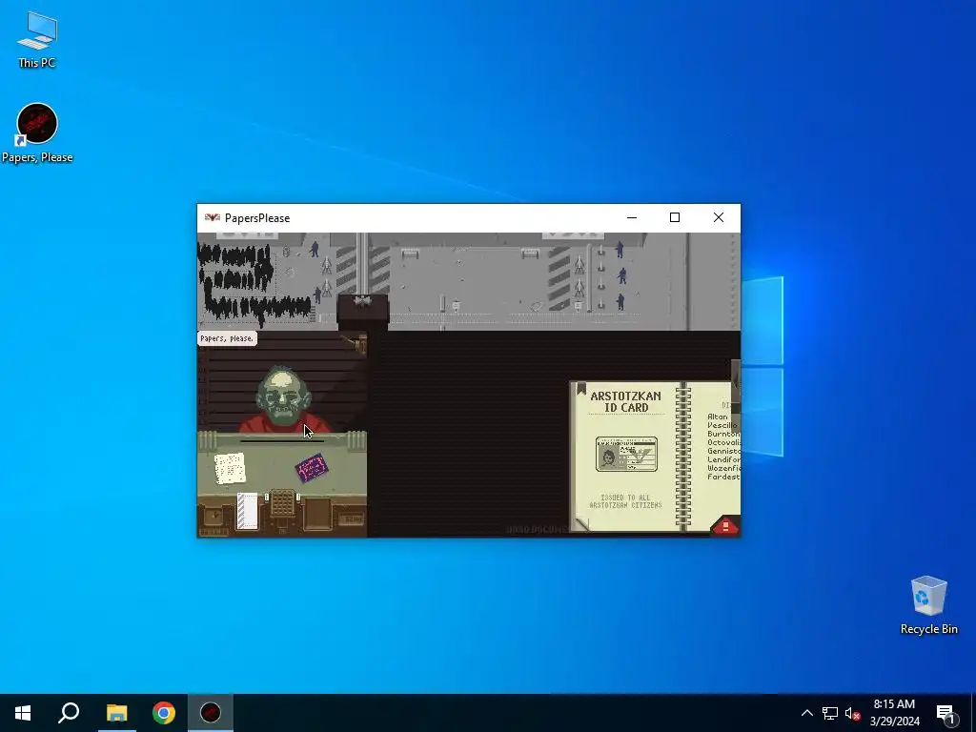Click the ID card illustration in rulebook

pos(626,454)
